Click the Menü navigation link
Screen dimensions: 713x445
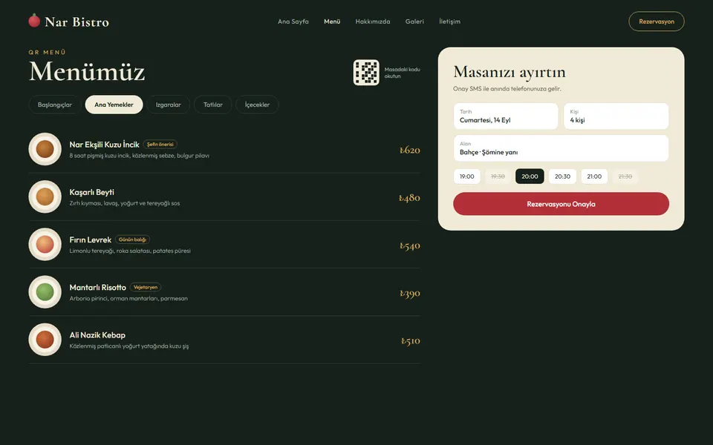(x=332, y=22)
